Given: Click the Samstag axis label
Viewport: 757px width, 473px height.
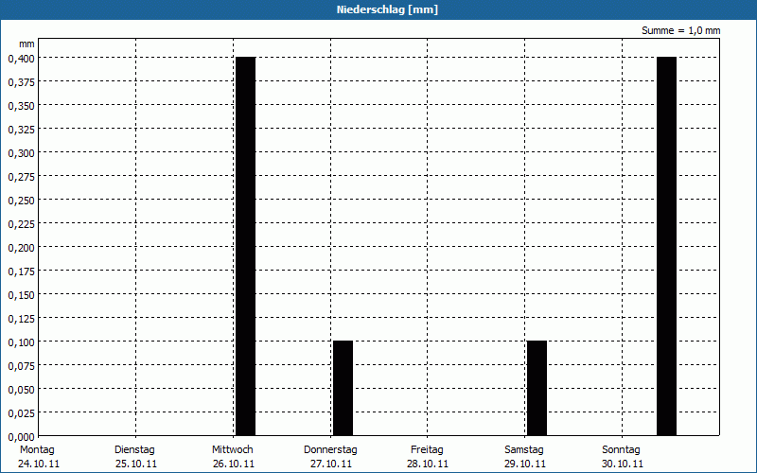Looking at the screenshot, I should coord(524,449).
